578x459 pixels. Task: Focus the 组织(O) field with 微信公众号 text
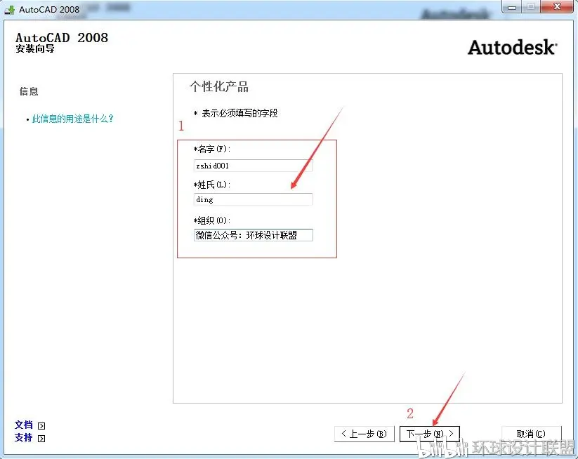pyautogui.click(x=254, y=235)
